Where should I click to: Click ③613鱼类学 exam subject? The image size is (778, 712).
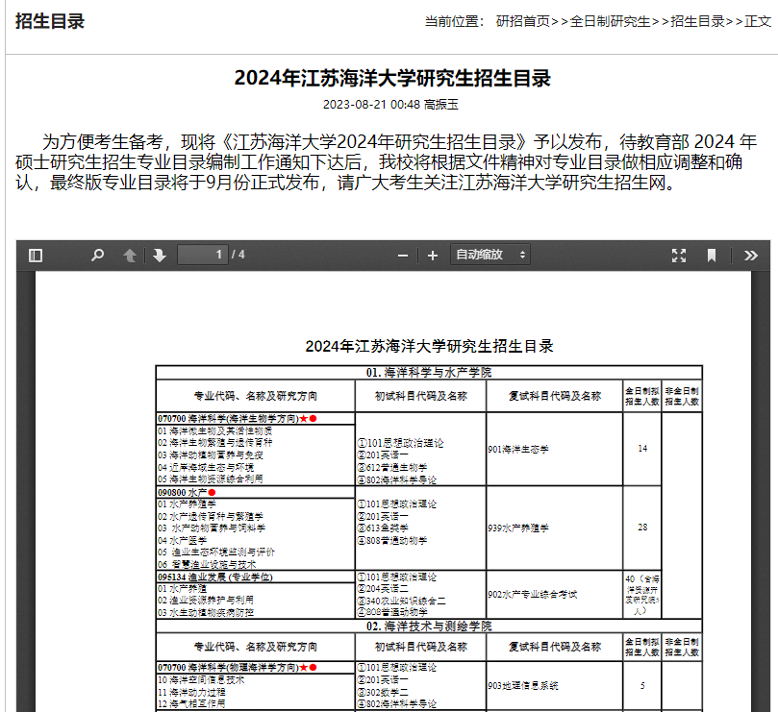tap(383, 528)
